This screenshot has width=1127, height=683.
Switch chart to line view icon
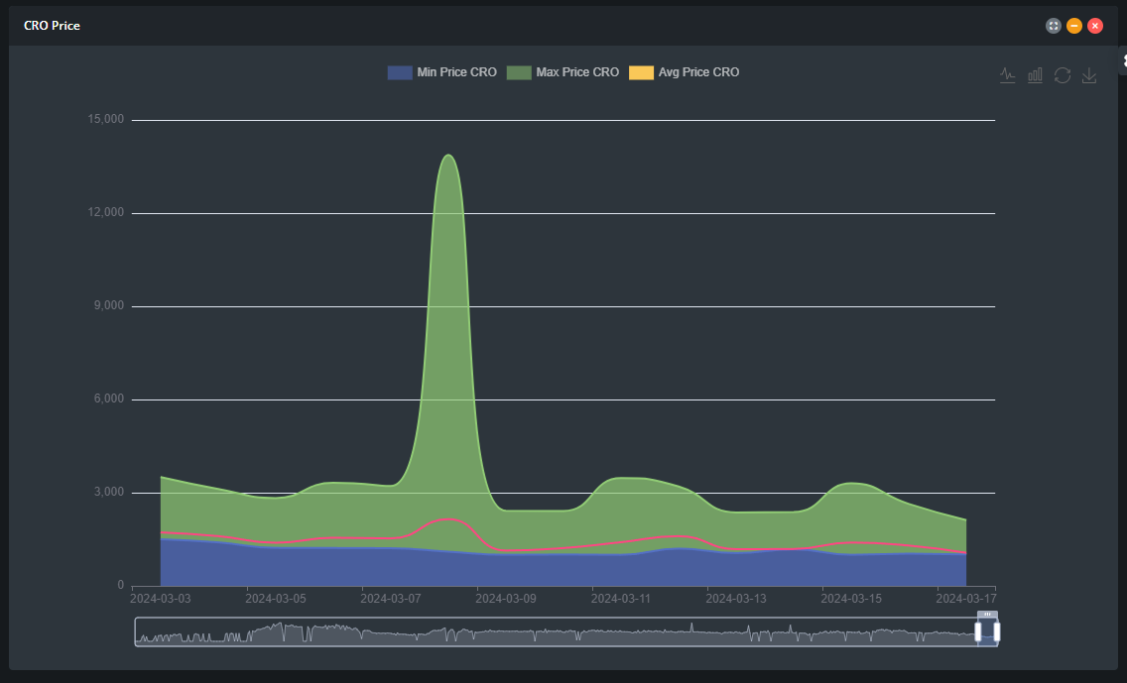[x=1007, y=74]
